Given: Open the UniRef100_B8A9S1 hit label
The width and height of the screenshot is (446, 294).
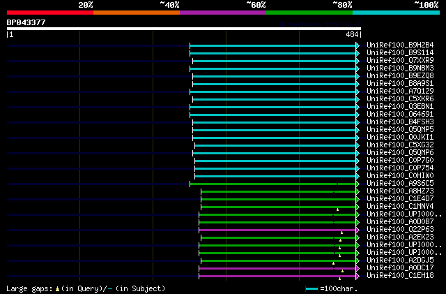Looking at the screenshot, I should click(x=400, y=84).
